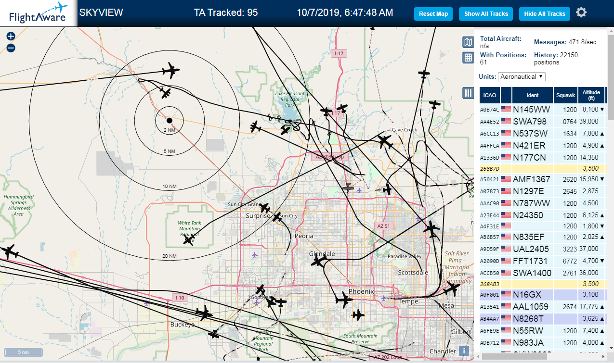
Task: Select the SWA1400 aircraft row
Action: [543, 273]
